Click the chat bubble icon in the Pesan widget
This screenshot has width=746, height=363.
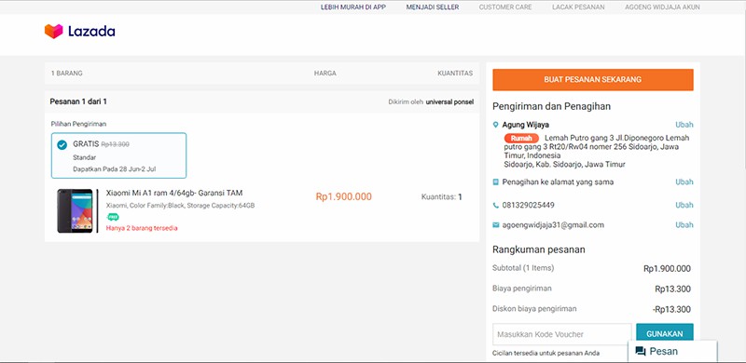(x=641, y=352)
